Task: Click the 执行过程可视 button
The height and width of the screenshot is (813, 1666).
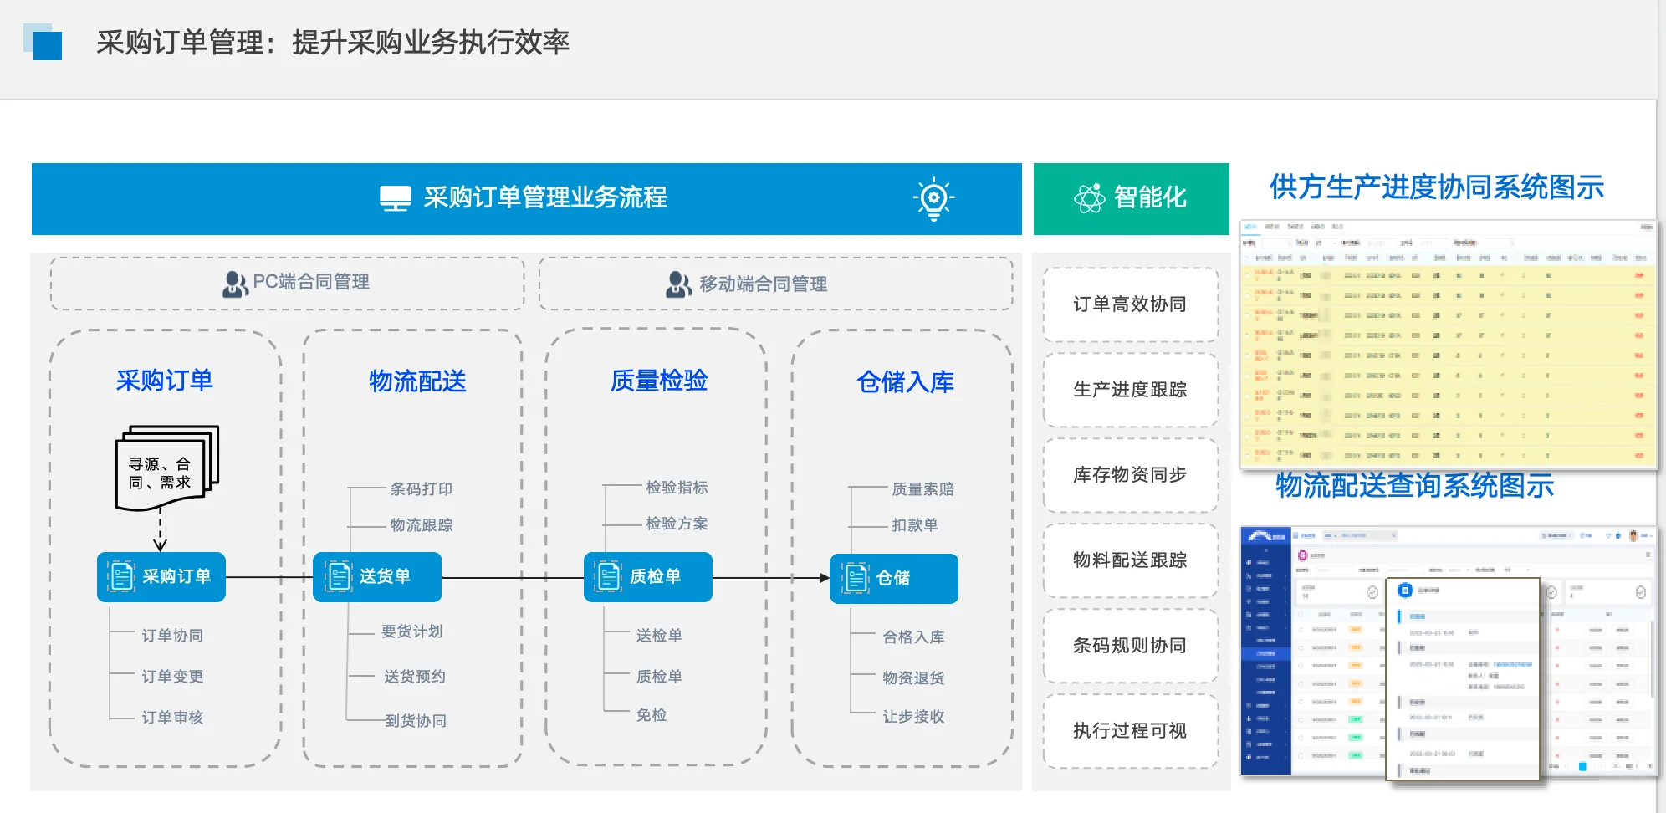Action: tap(1131, 730)
